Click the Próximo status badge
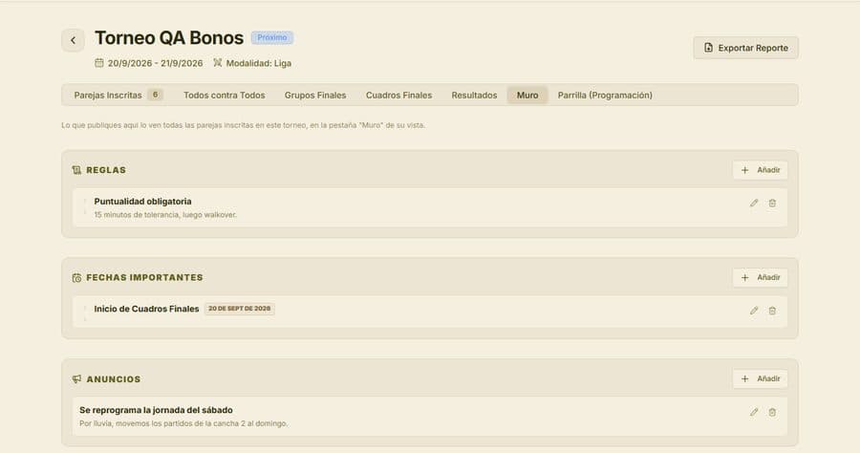 pos(272,38)
